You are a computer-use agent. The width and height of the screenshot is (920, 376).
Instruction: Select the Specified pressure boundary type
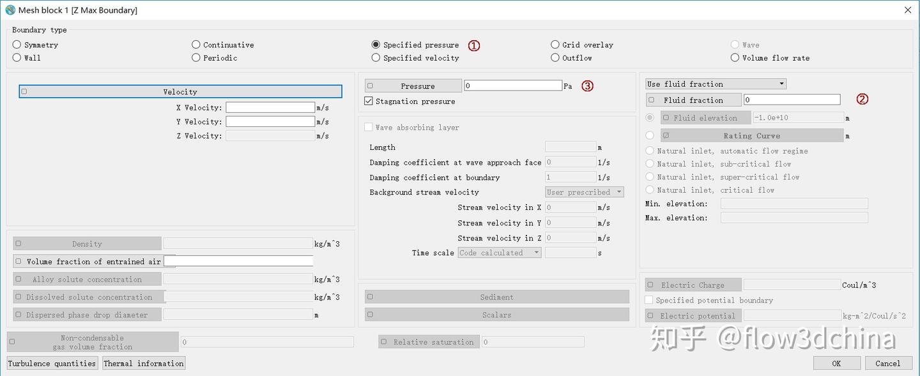[x=376, y=45]
